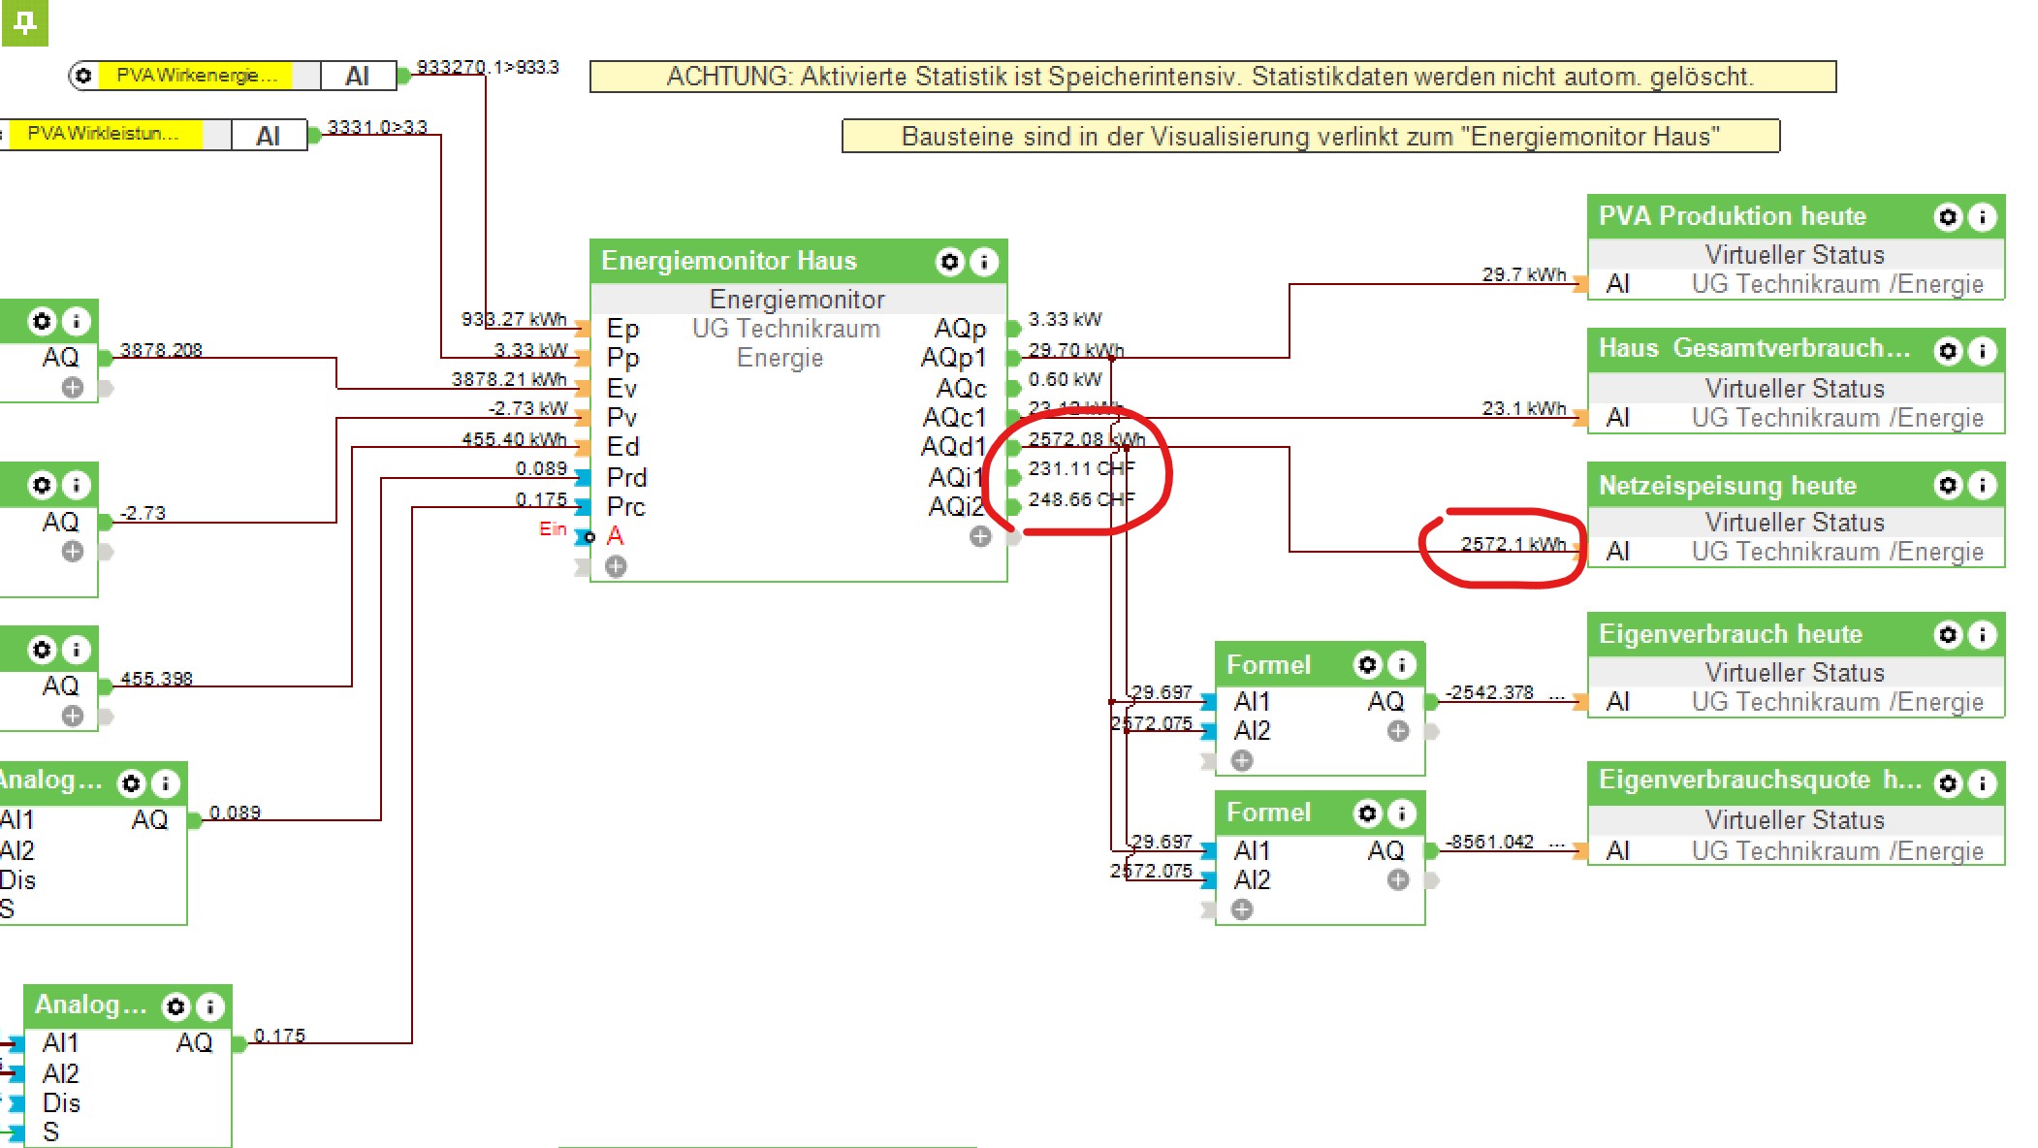Open settings gear of Energiemonitor Haus block
The width and height of the screenshot is (2038, 1148).
click(950, 261)
